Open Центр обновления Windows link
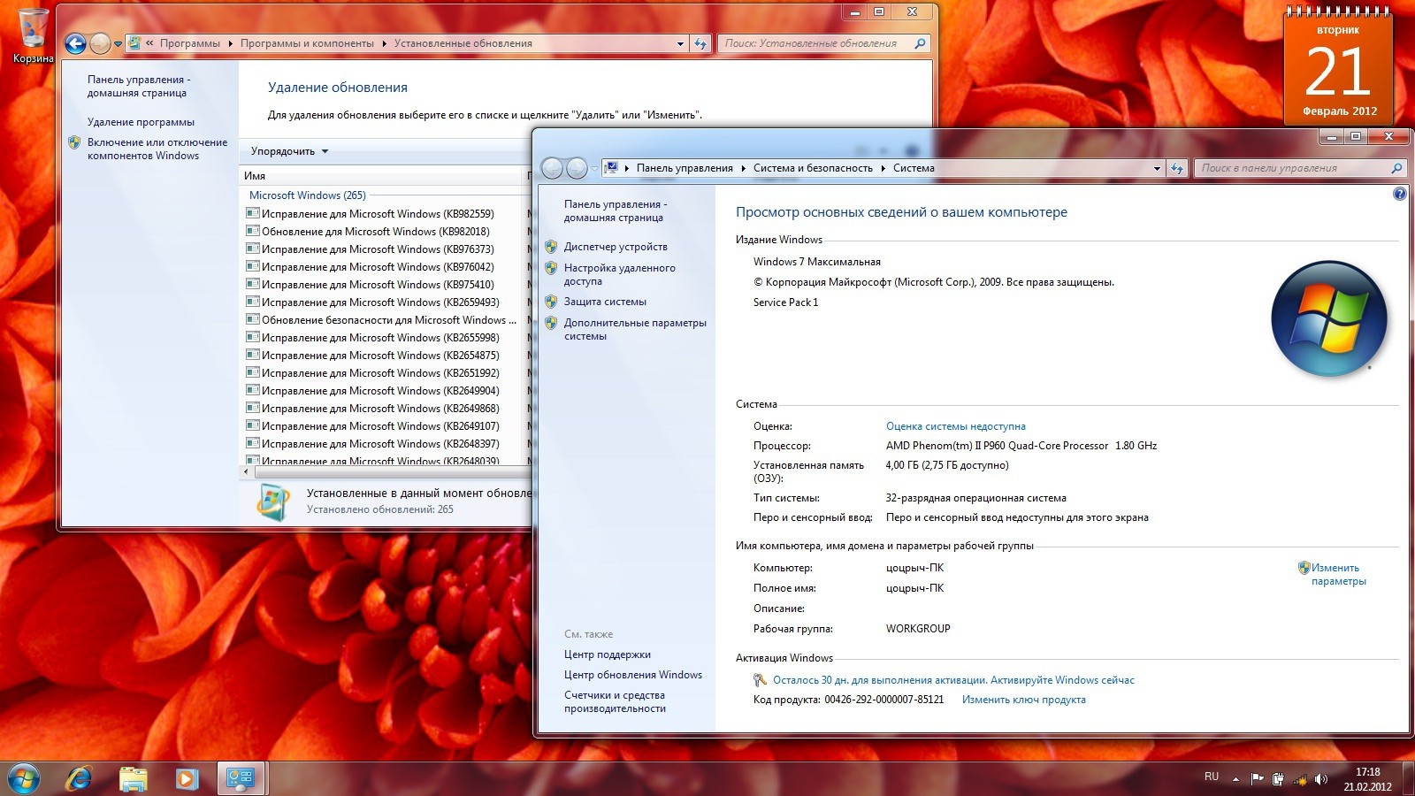 (x=633, y=675)
